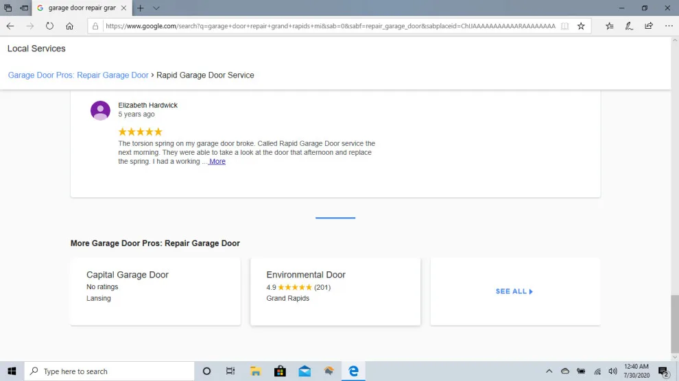Open the tab preview icon
679x381 pixels.
(8, 8)
